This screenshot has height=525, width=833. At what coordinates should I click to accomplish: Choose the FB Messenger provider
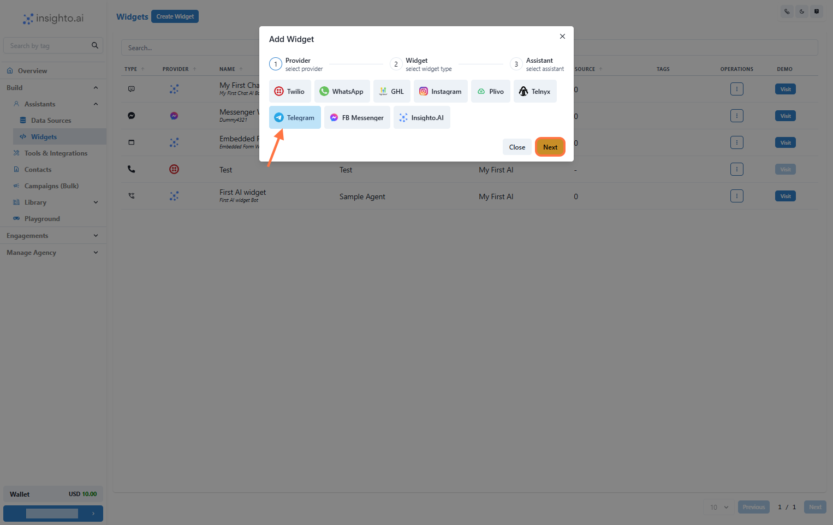coord(357,117)
